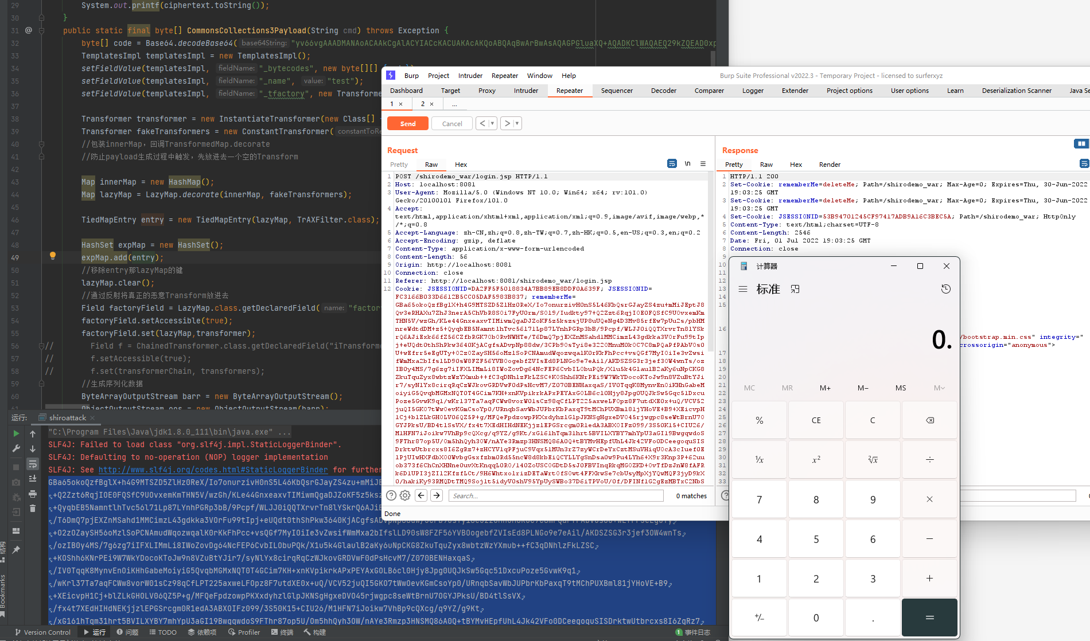
Task: Toggle soft-wrap in IntelliJ run console
Action: [x=33, y=463]
